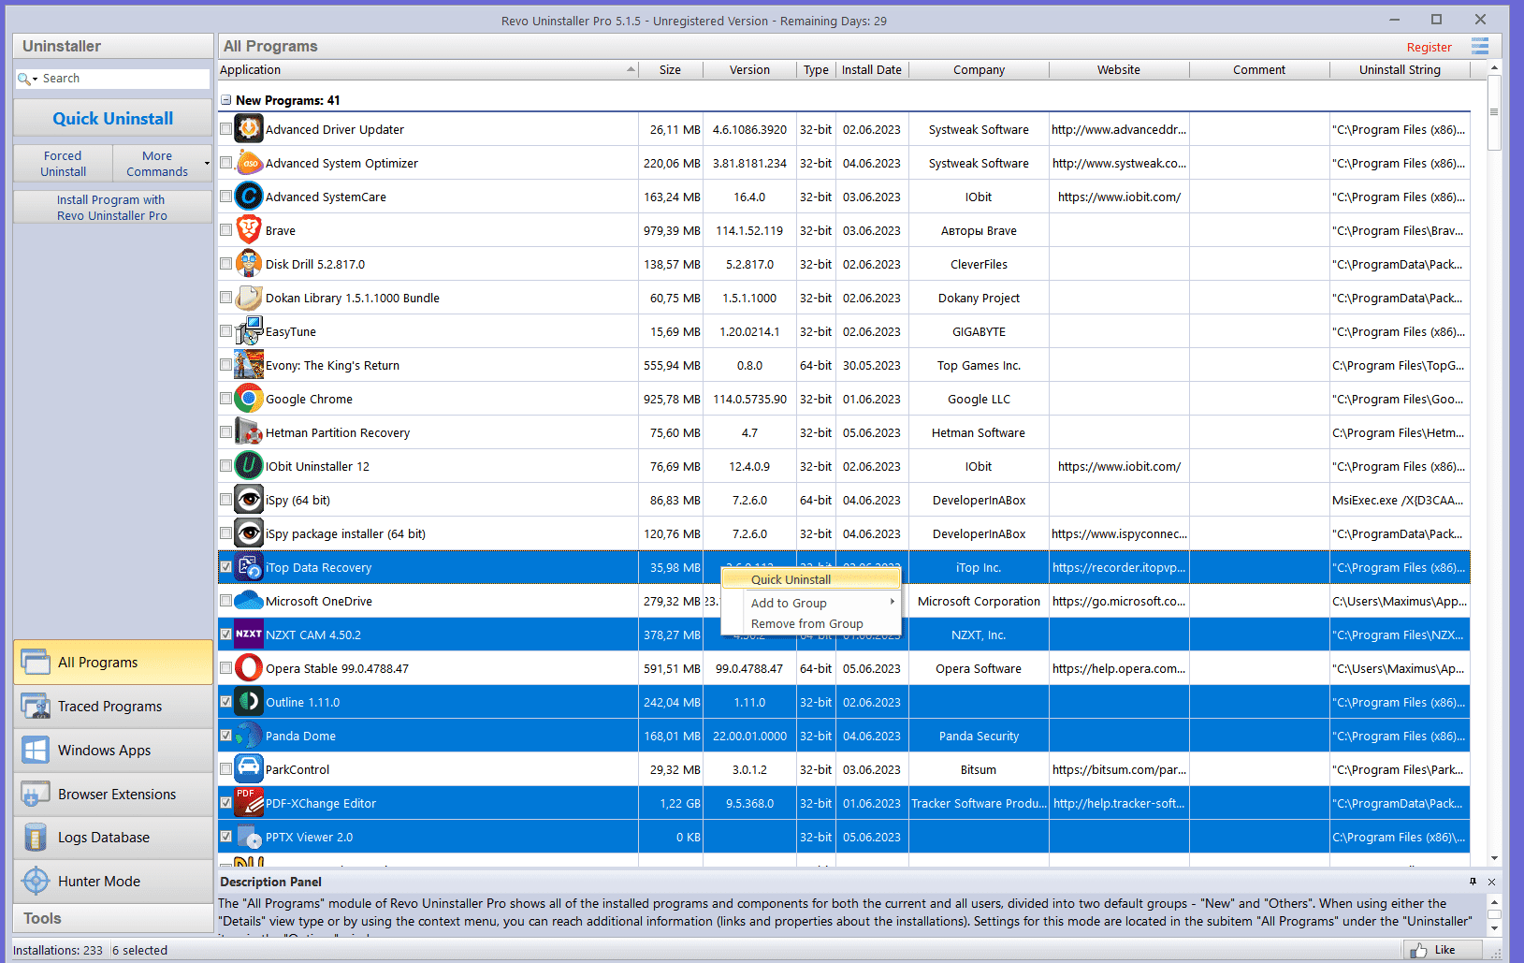Check the Opera Stable checkbox

pos(225,668)
